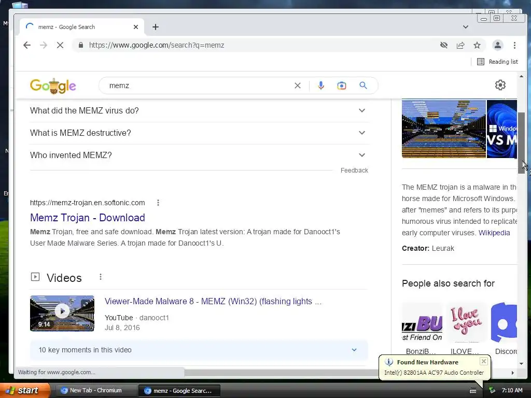Go back using the browser back arrow
This screenshot has width=531, height=398.
(x=27, y=45)
